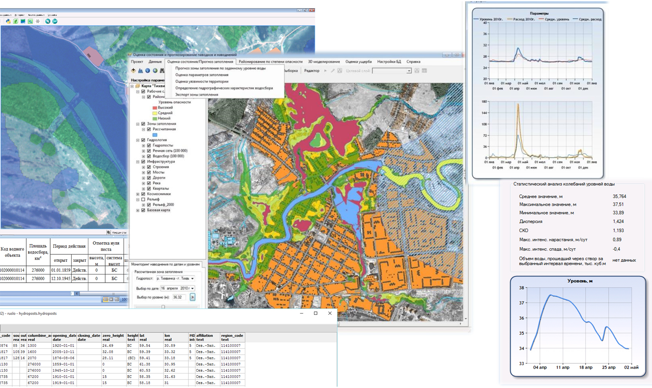Collapse the Гидрология group in the layer tree
Viewport: 652px width, 388px height.
pos(138,140)
